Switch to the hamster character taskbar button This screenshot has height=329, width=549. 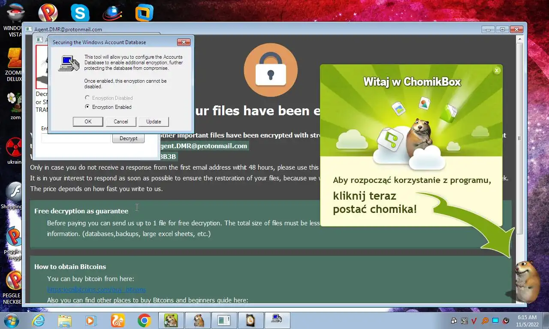coord(198,320)
